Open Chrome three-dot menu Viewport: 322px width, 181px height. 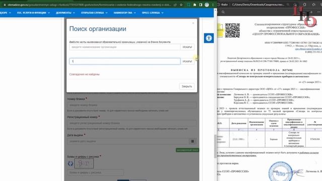213,5
